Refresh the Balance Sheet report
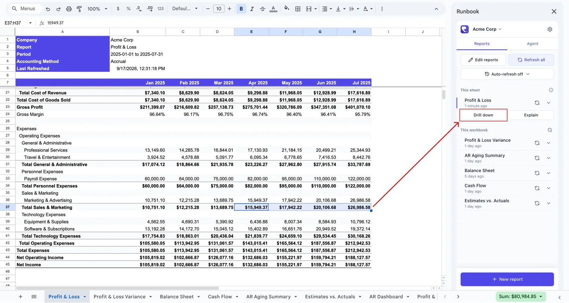This screenshot has width=569, height=303. (537, 173)
